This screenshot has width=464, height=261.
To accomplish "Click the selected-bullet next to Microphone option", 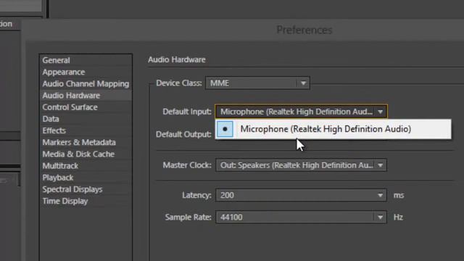I will [225, 129].
